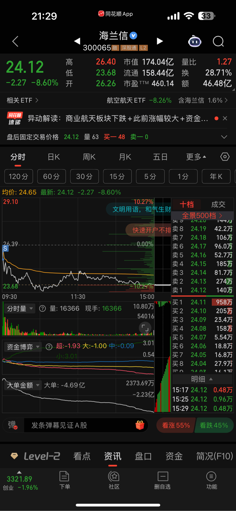
Task: Switch to 五日 chart tab
Action: pos(160,157)
